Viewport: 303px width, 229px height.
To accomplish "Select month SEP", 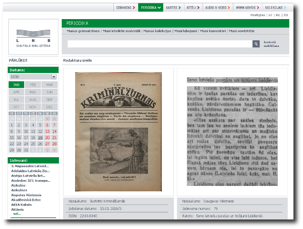I will pos(49,100).
